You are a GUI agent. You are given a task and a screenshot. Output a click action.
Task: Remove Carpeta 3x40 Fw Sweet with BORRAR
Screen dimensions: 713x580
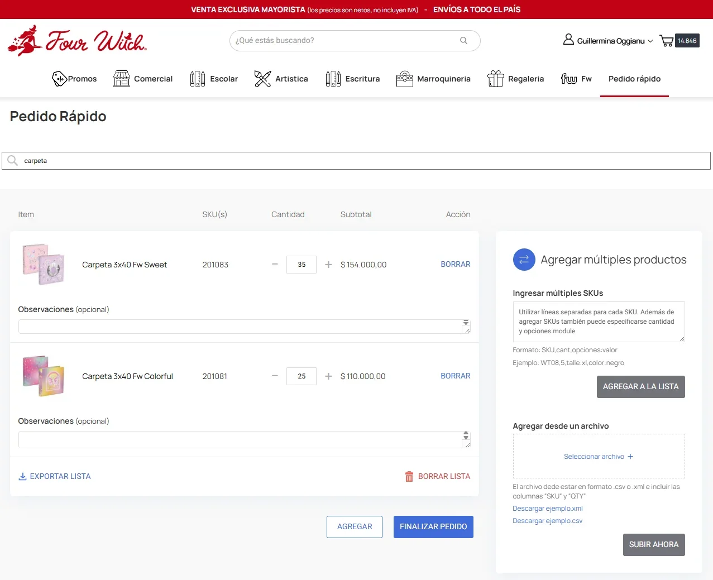click(x=456, y=264)
